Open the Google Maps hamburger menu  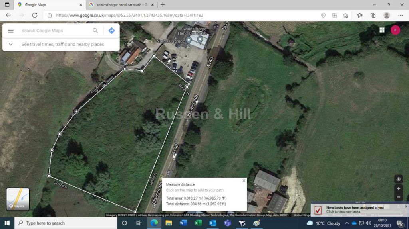click(11, 31)
